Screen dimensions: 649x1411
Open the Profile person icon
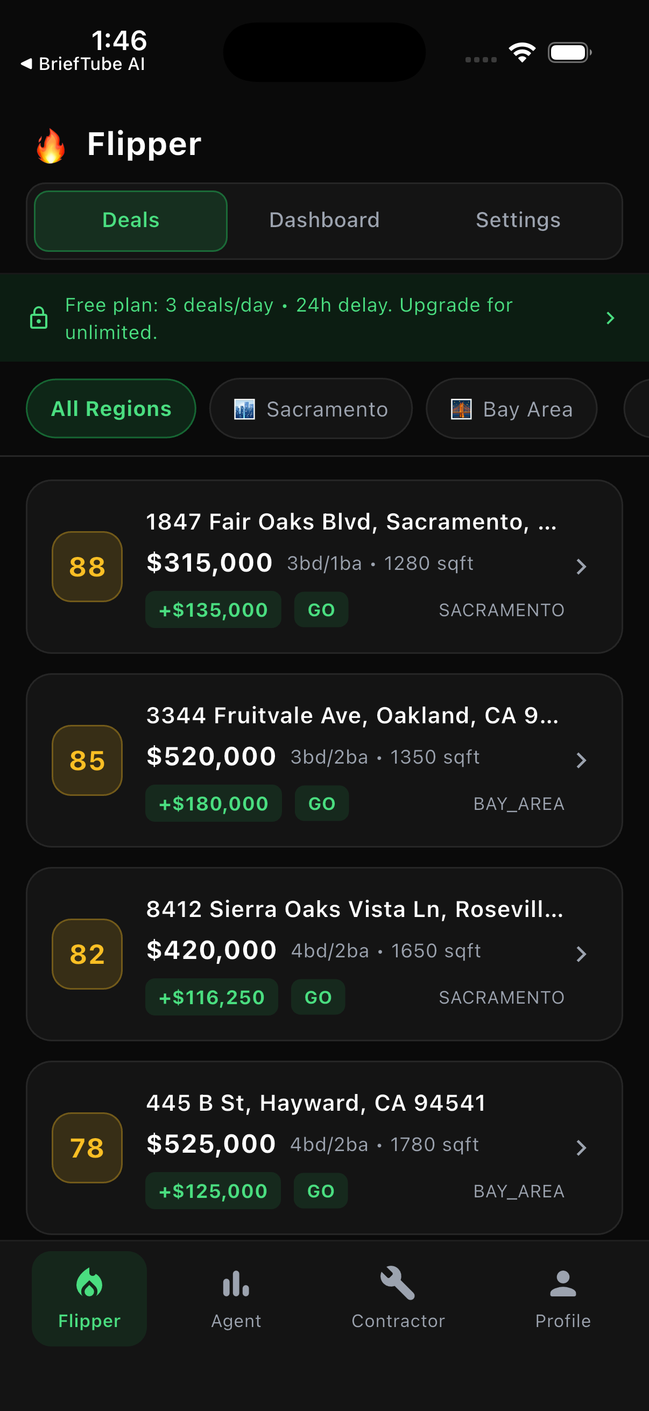562,1283
